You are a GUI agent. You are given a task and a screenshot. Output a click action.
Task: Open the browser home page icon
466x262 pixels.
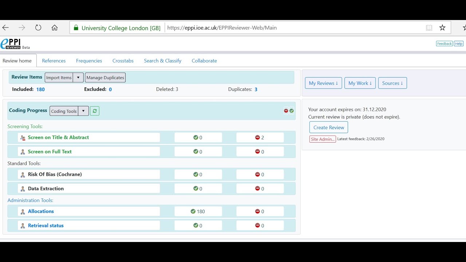(x=55, y=28)
